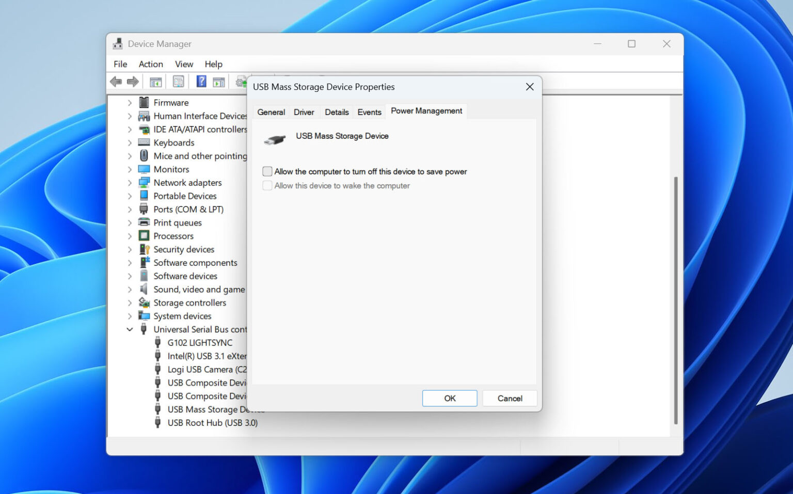
Task: Close the USB Mass Storage Properties dialog
Action: pos(530,87)
